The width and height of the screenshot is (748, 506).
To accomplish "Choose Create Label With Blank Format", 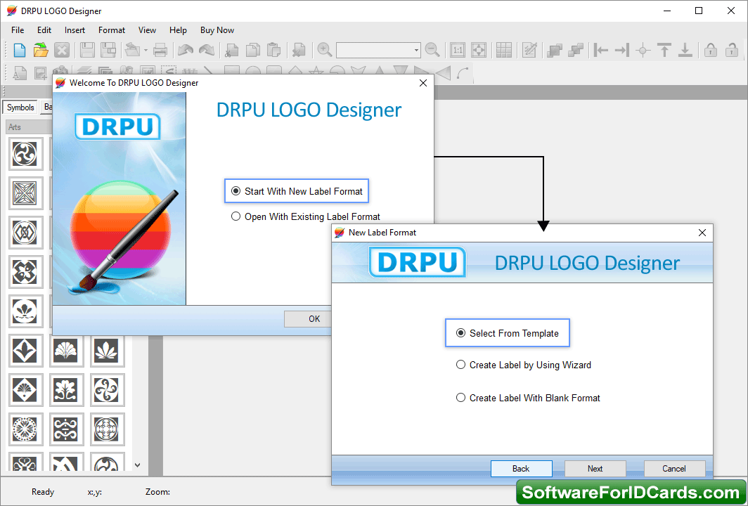I will pos(528,398).
